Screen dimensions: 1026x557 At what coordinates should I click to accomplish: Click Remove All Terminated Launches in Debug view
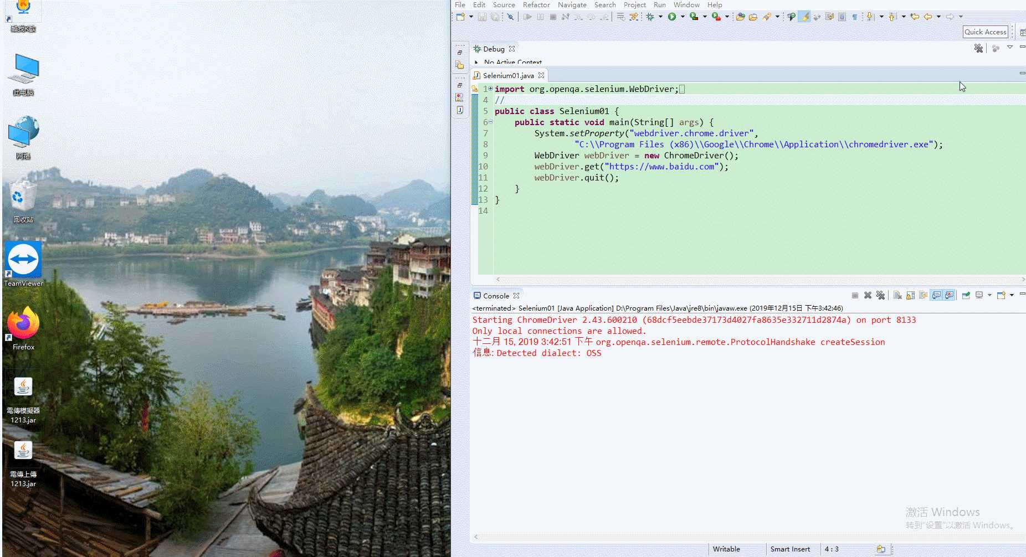(978, 49)
